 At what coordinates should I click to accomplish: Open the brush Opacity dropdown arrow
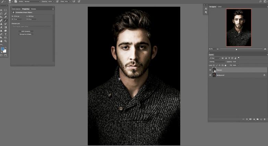pos(53,1)
